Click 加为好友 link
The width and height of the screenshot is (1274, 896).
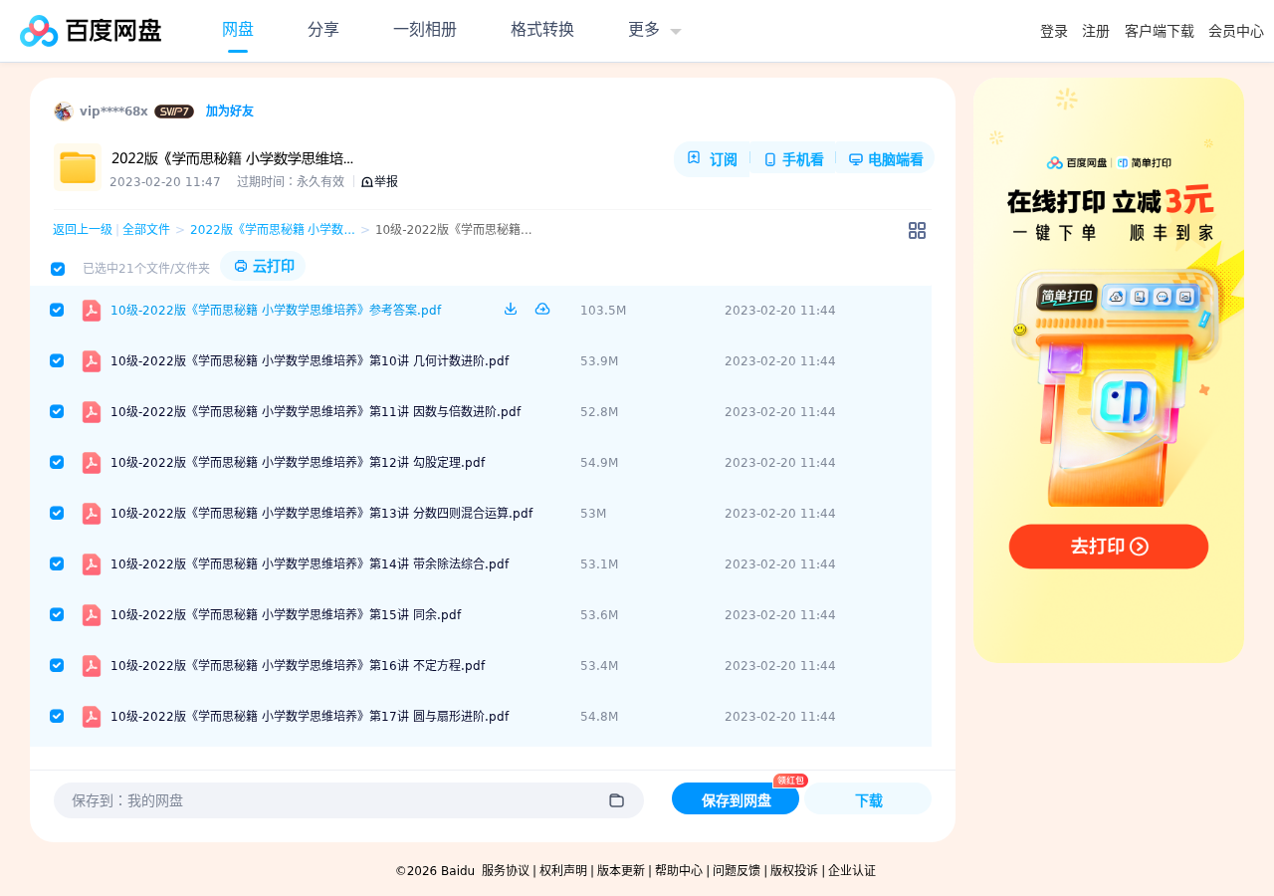[x=230, y=112]
